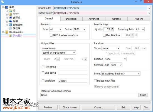Click the End string text field

coord(73,73)
